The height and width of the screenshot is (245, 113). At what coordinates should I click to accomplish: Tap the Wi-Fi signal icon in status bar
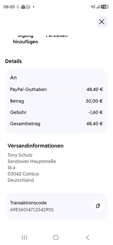[93, 7]
